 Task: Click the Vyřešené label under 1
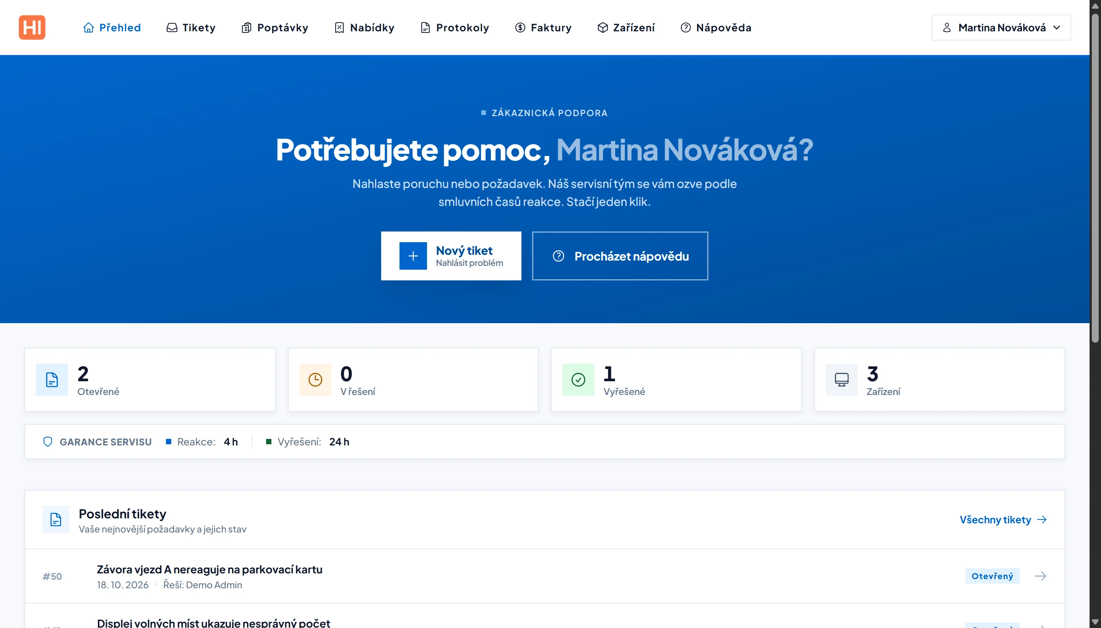[x=624, y=392]
